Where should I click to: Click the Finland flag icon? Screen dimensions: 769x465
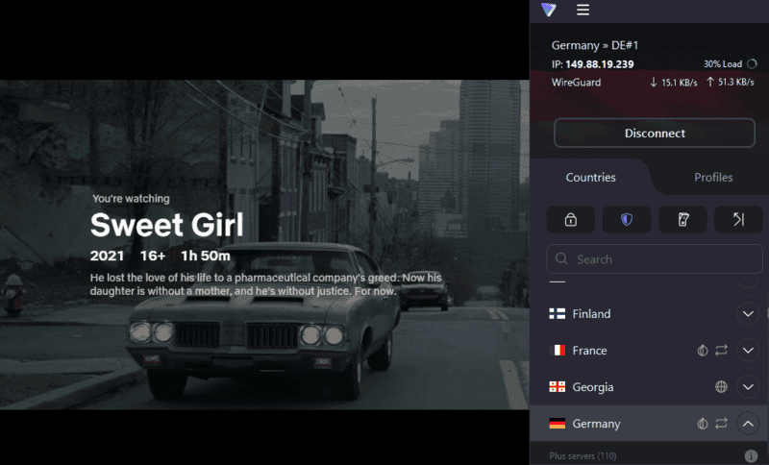tap(558, 313)
